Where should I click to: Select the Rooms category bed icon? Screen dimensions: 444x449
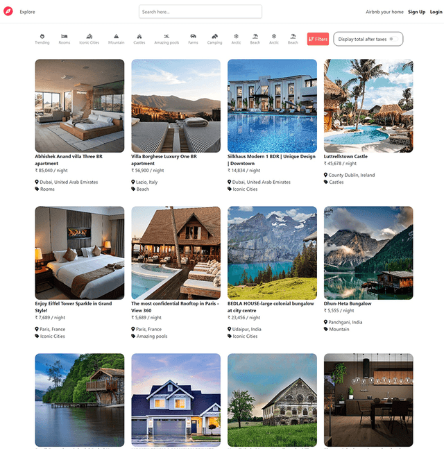pyautogui.click(x=65, y=36)
